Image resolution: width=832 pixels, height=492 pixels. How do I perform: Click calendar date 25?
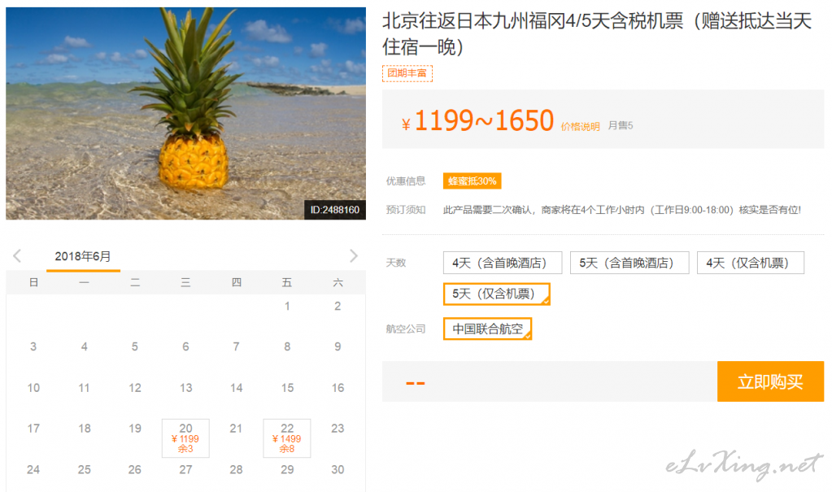[x=84, y=470]
